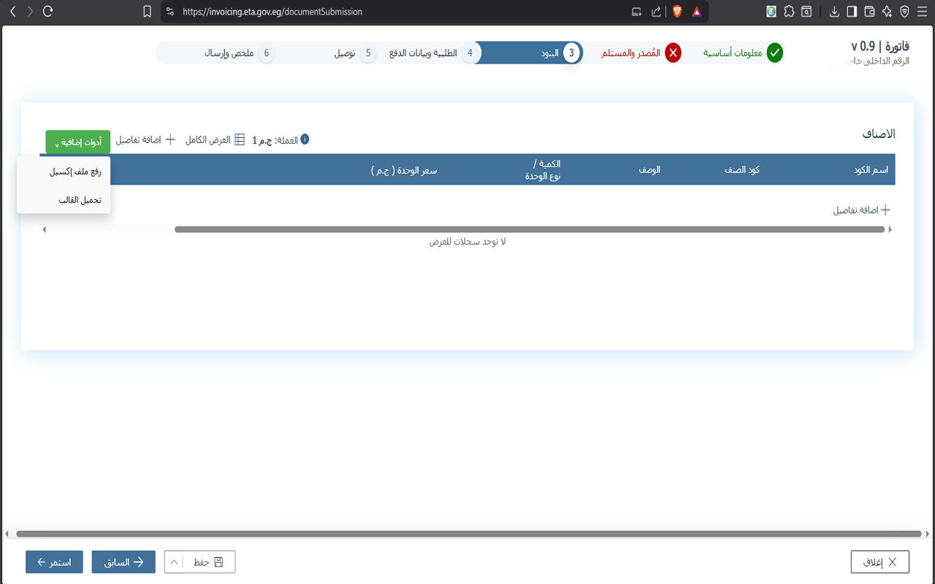
Task: Click the tab search icon
Action: tap(807, 12)
